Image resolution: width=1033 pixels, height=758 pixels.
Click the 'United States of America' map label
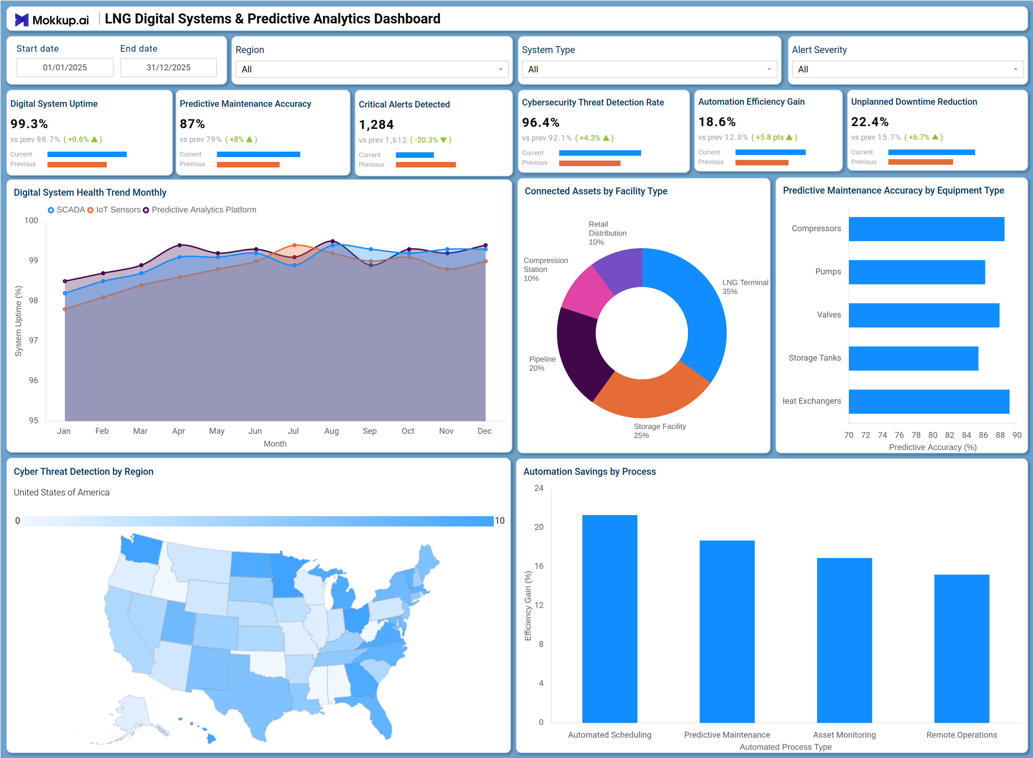click(x=61, y=492)
